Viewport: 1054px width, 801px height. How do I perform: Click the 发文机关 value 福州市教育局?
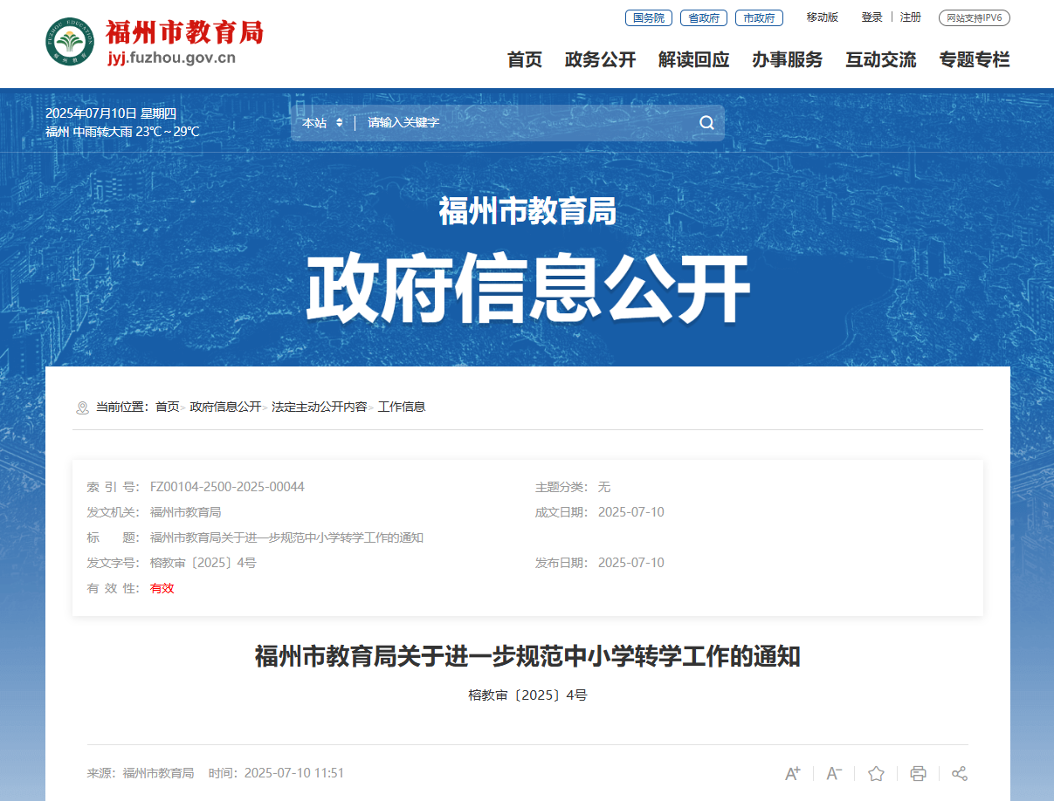(185, 512)
